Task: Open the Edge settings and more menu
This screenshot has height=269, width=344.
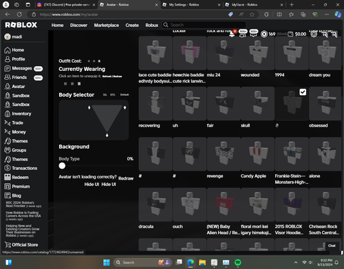Action: [x=327, y=14]
